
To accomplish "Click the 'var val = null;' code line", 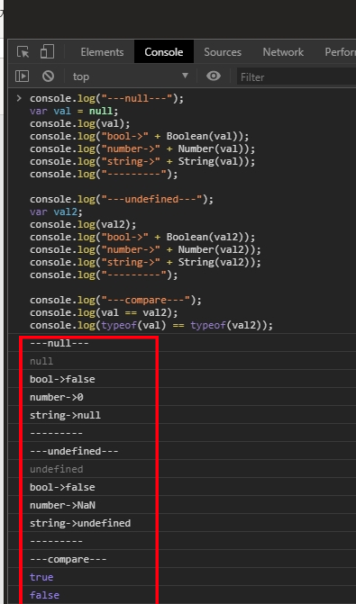I will pyautogui.click(x=74, y=111).
